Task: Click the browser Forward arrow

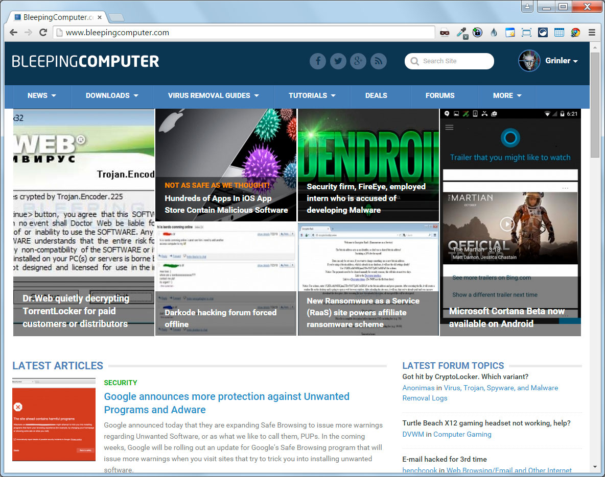Action: point(28,32)
